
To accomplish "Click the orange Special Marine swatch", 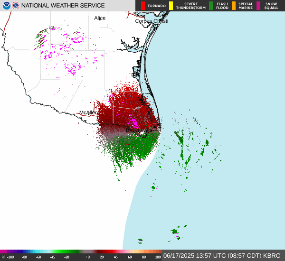I will tap(234, 6).
